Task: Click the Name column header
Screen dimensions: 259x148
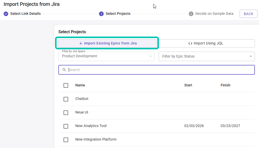Action: click(80, 85)
